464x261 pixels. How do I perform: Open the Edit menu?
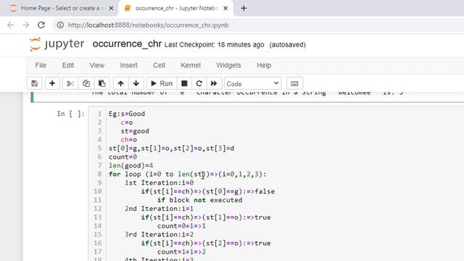(67, 65)
